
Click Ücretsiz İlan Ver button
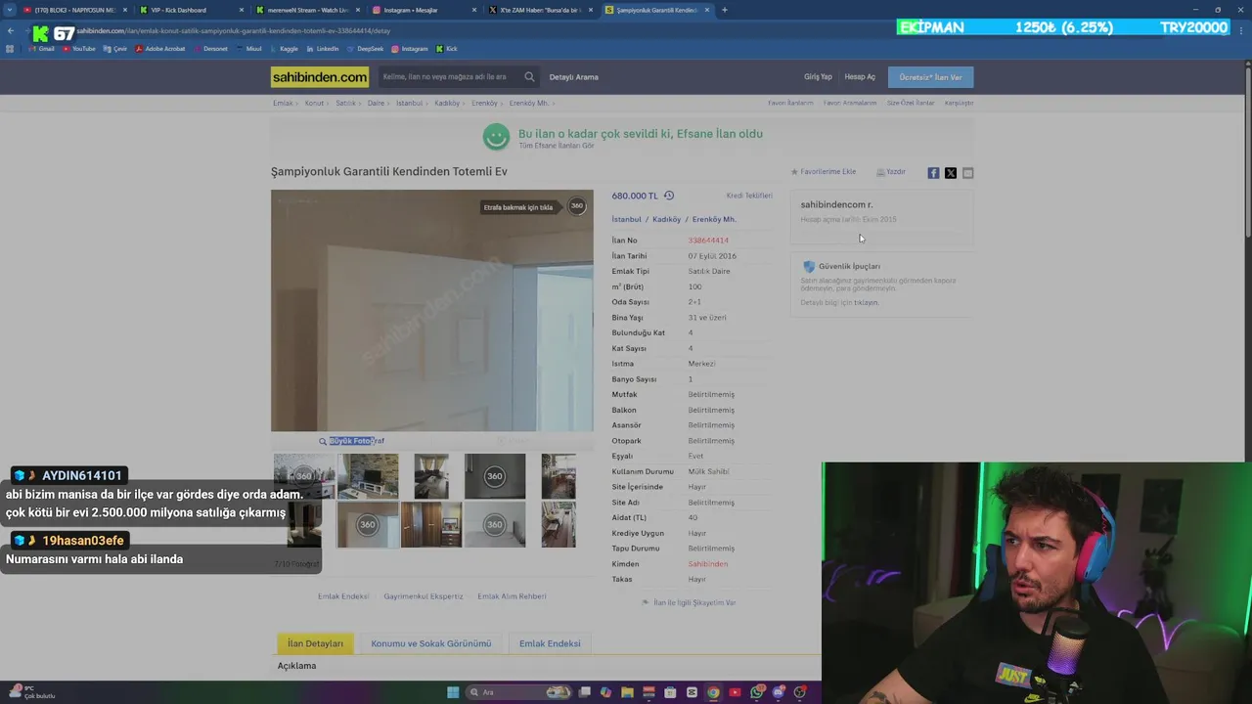[930, 77]
